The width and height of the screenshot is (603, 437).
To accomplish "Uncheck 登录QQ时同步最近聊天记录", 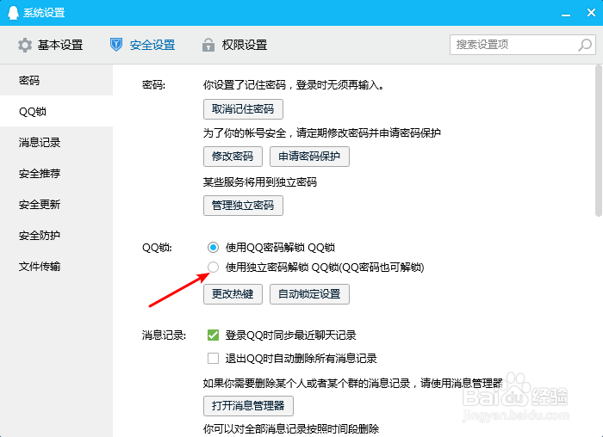I will click(x=213, y=335).
